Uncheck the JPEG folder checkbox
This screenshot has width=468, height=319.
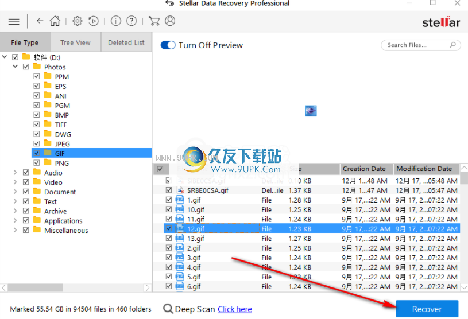pyautogui.click(x=36, y=143)
